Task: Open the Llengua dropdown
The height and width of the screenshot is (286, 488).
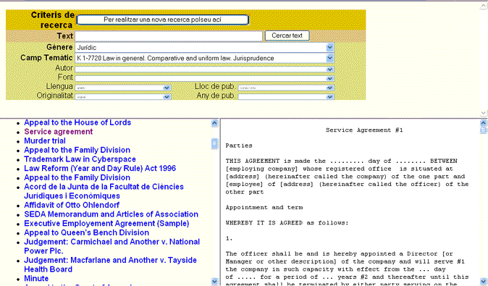Action: coord(123,88)
